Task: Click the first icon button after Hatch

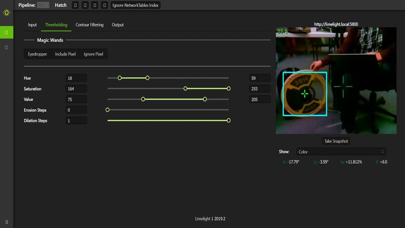Action: click(75, 5)
